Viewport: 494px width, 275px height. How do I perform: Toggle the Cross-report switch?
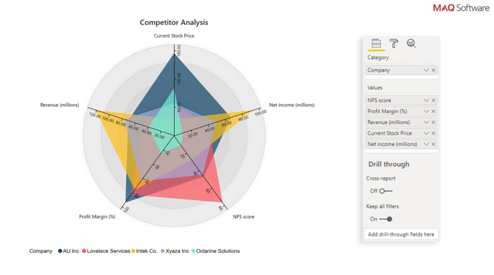click(385, 191)
